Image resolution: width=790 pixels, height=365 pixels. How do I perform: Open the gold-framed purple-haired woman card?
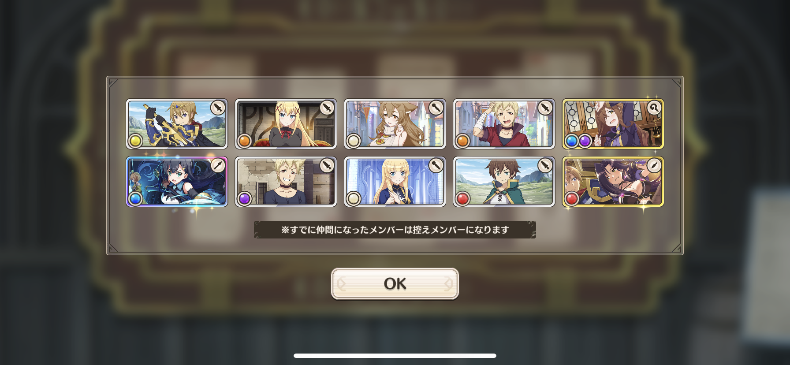click(x=613, y=182)
